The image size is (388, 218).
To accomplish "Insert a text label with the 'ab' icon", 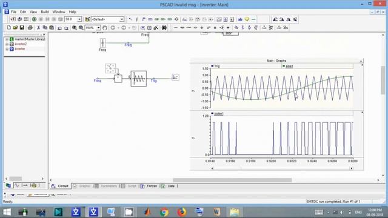I will tap(240, 19).
